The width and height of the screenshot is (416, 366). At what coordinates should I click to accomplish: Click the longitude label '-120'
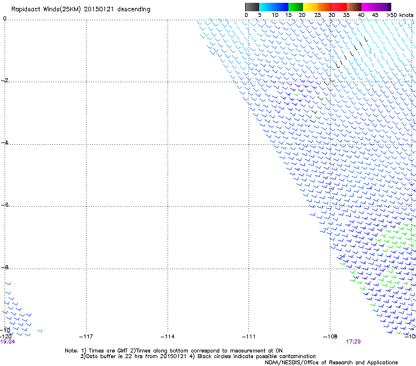(x=5, y=336)
